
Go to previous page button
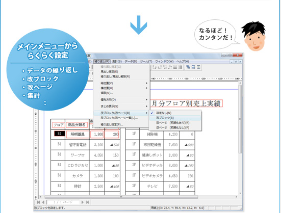(x=43, y=202)
